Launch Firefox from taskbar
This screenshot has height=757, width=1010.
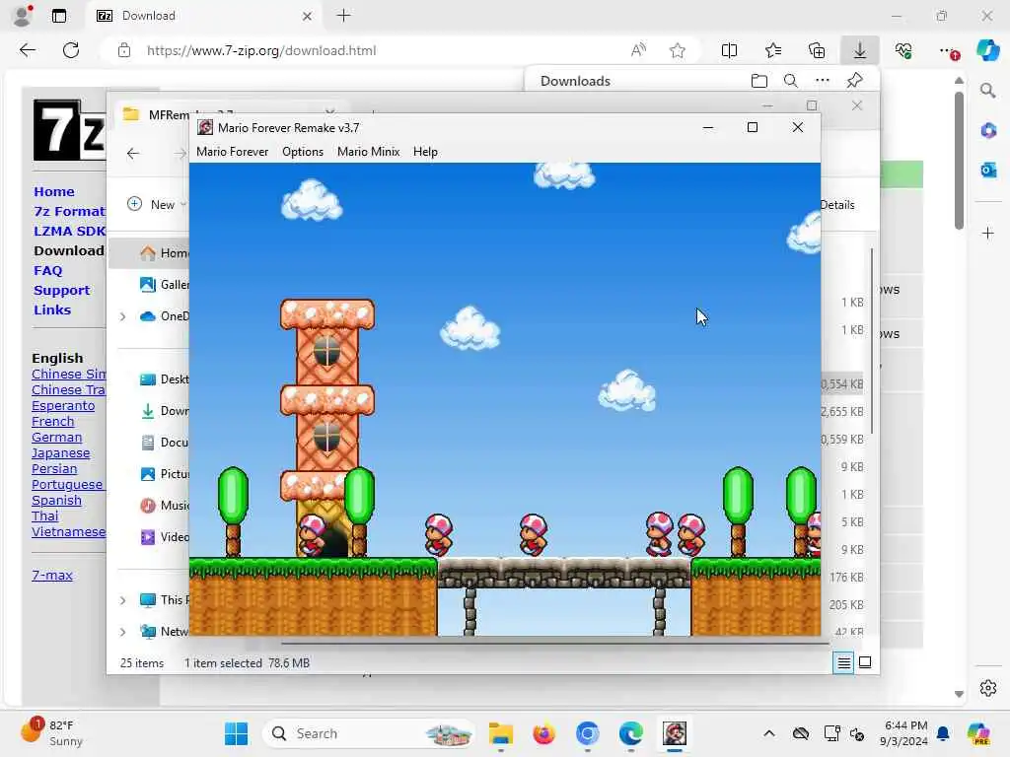[543, 733]
